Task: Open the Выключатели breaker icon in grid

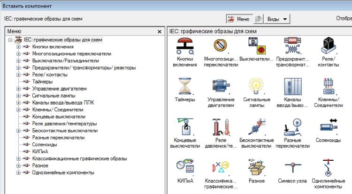Action: 257,46
